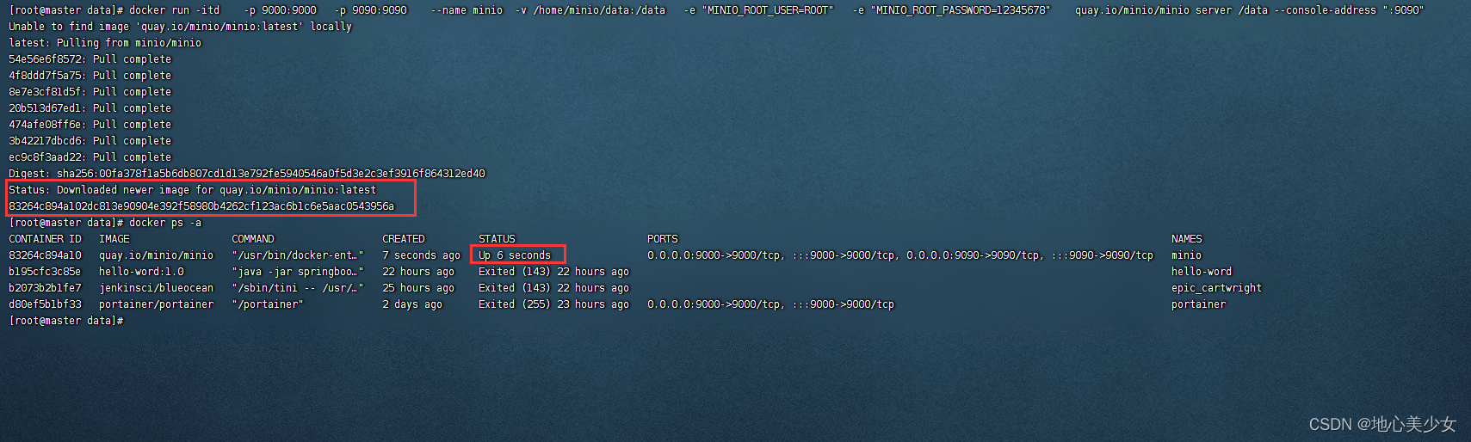The image size is (1471, 442).
Task: Click the container name minio in NAMES column
Action: (x=1186, y=255)
